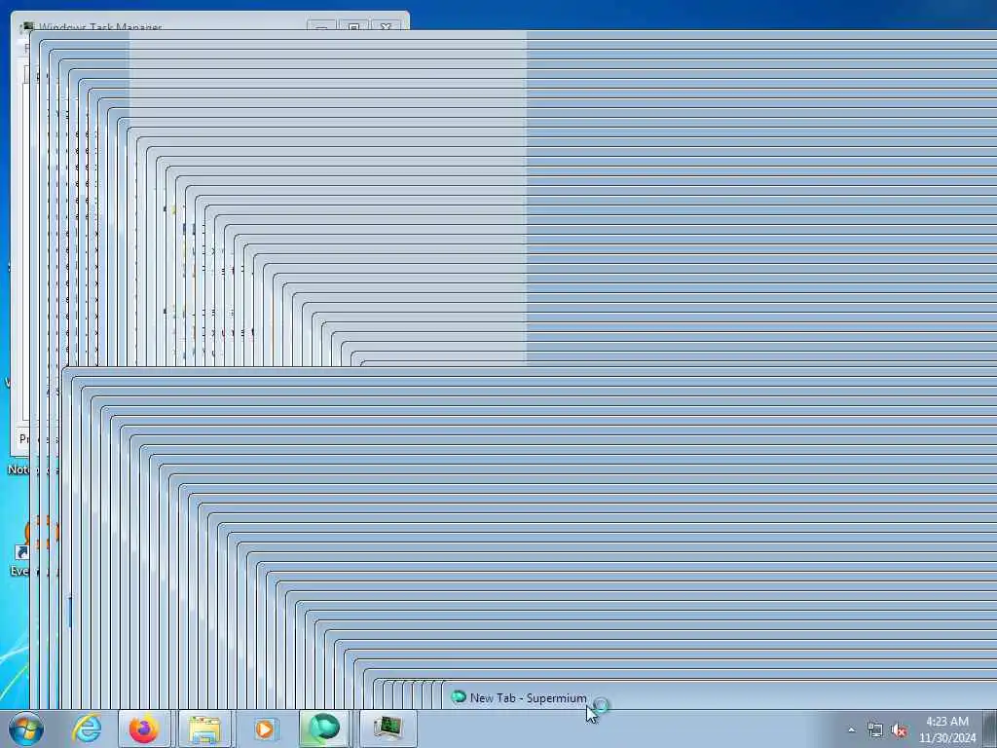
Task: Open the network status tray icon
Action: coord(875,730)
